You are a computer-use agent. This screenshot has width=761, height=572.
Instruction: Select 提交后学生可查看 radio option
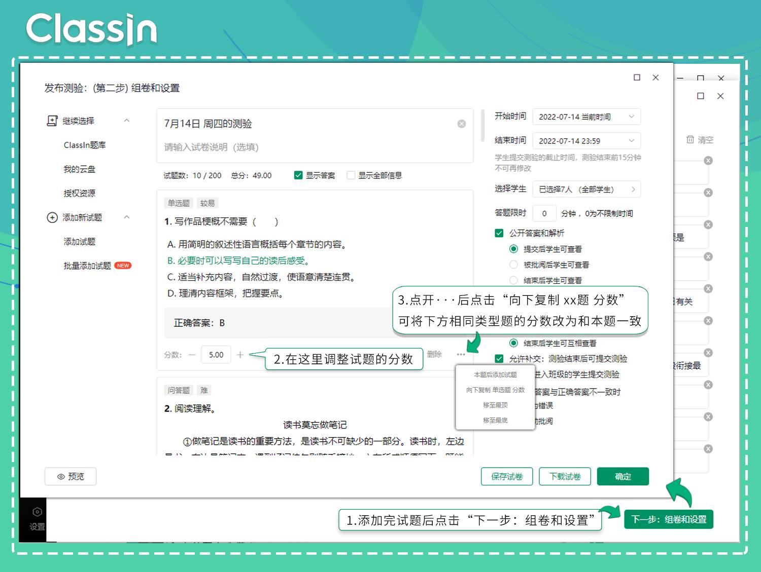click(x=513, y=249)
